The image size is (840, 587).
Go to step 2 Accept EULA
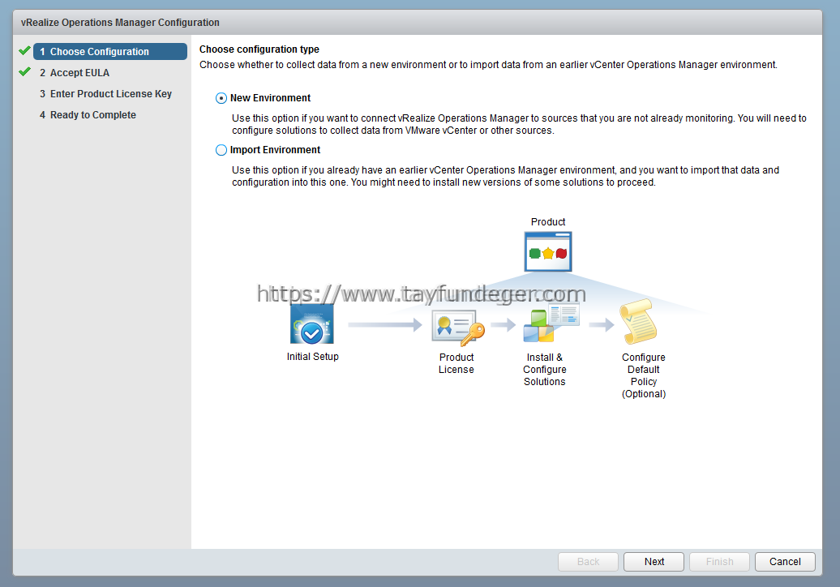(75, 73)
